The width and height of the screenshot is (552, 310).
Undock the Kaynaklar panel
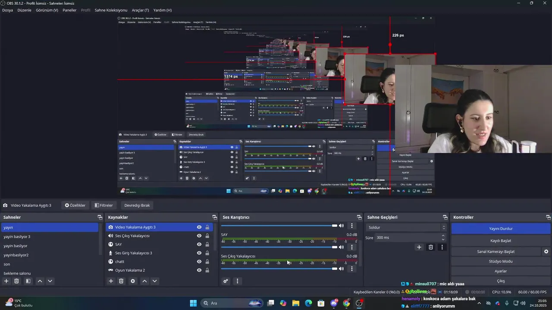[214, 217]
